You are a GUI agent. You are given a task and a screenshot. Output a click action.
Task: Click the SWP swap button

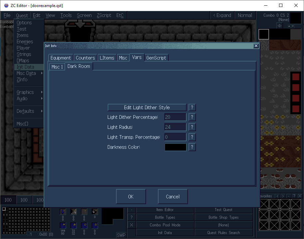click(x=121, y=235)
